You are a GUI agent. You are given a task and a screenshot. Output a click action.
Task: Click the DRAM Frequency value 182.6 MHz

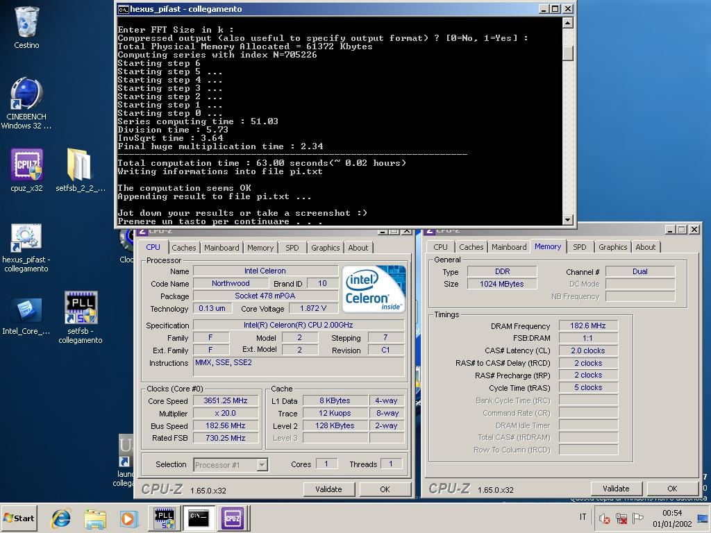click(x=588, y=325)
